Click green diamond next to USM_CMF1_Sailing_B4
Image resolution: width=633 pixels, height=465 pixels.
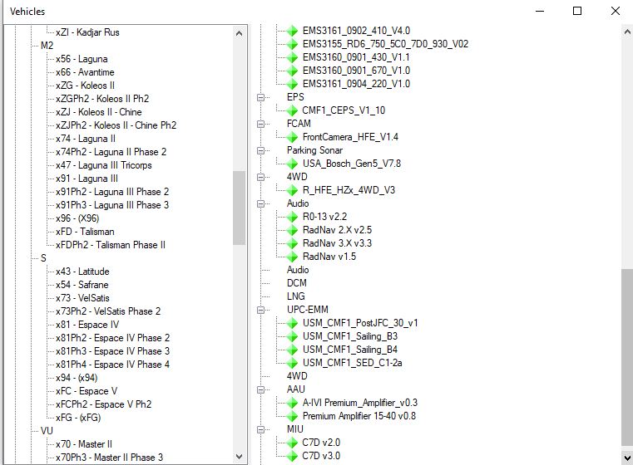coord(292,350)
